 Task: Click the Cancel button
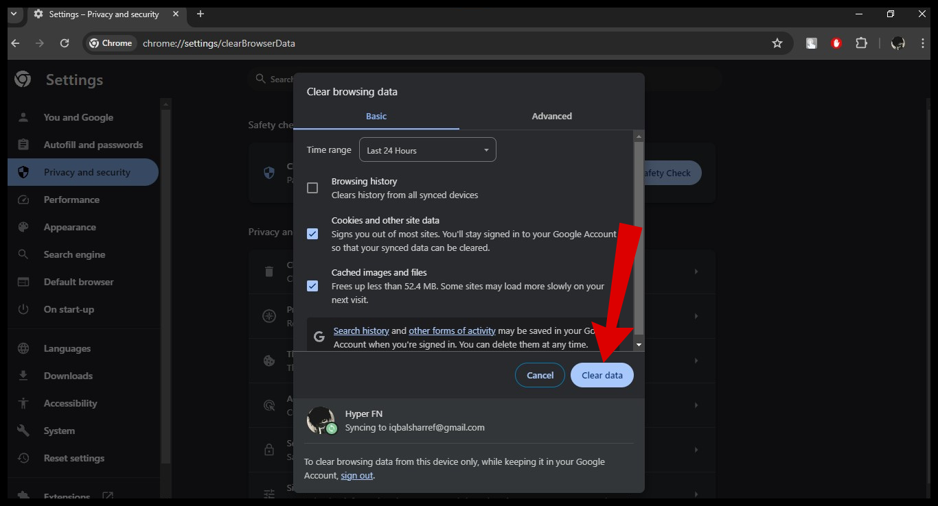pyautogui.click(x=540, y=375)
